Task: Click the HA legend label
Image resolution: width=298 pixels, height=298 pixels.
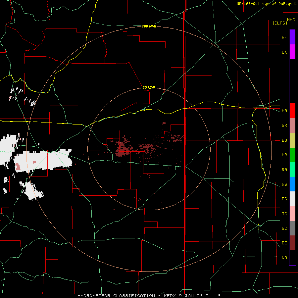Action: [x=284, y=111]
